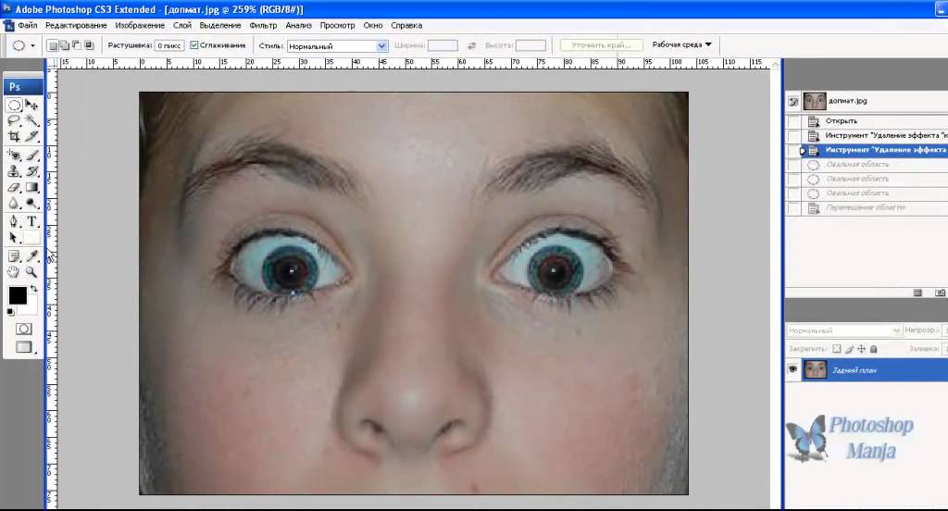This screenshot has height=511, width=948.
Task: Click Add to selection mode icon
Action: pos(65,45)
